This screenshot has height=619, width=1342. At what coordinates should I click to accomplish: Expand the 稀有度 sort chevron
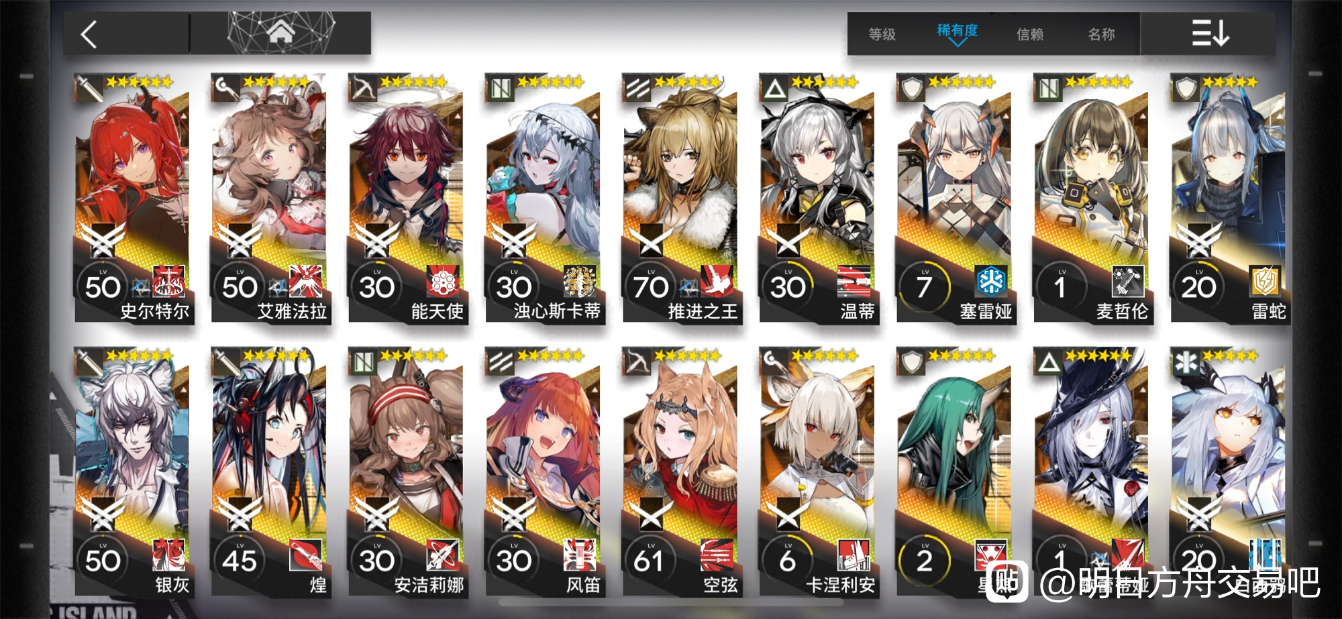click(x=957, y=43)
